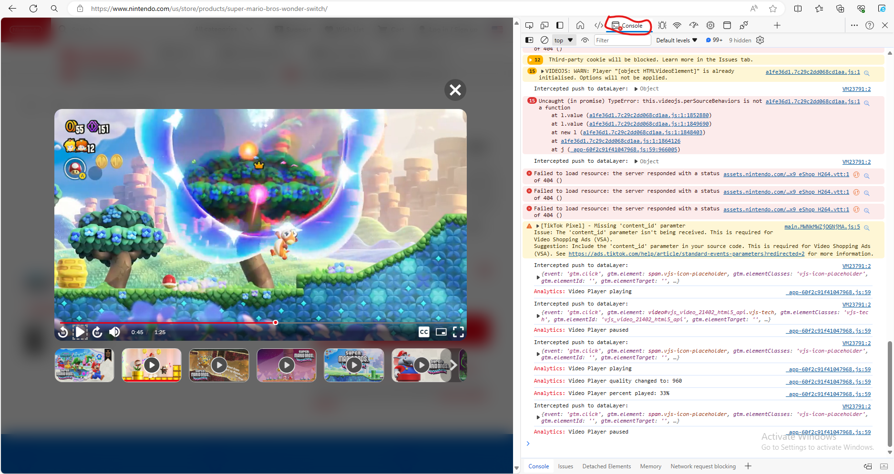
Task: Toggle the DevTools activity bar dock icon
Action: pyautogui.click(x=560, y=25)
